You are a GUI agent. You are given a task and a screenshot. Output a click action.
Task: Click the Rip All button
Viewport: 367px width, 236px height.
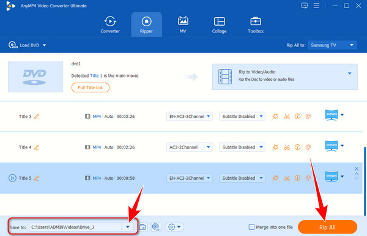327,227
